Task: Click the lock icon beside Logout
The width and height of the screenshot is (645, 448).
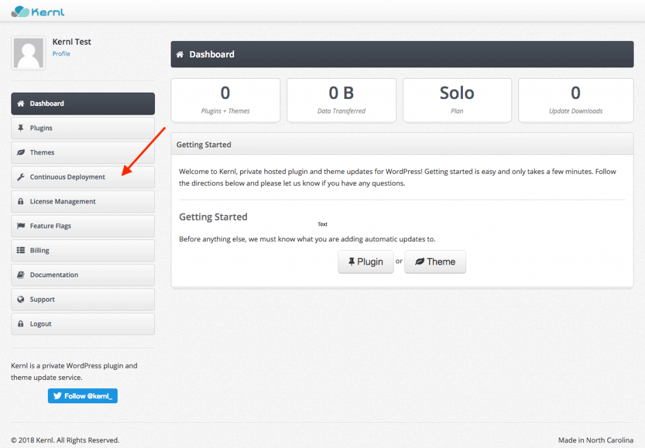Action: pyautogui.click(x=21, y=324)
